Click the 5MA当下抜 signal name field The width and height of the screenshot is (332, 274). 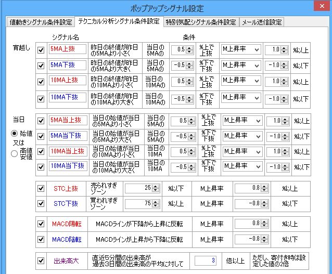(x=65, y=136)
